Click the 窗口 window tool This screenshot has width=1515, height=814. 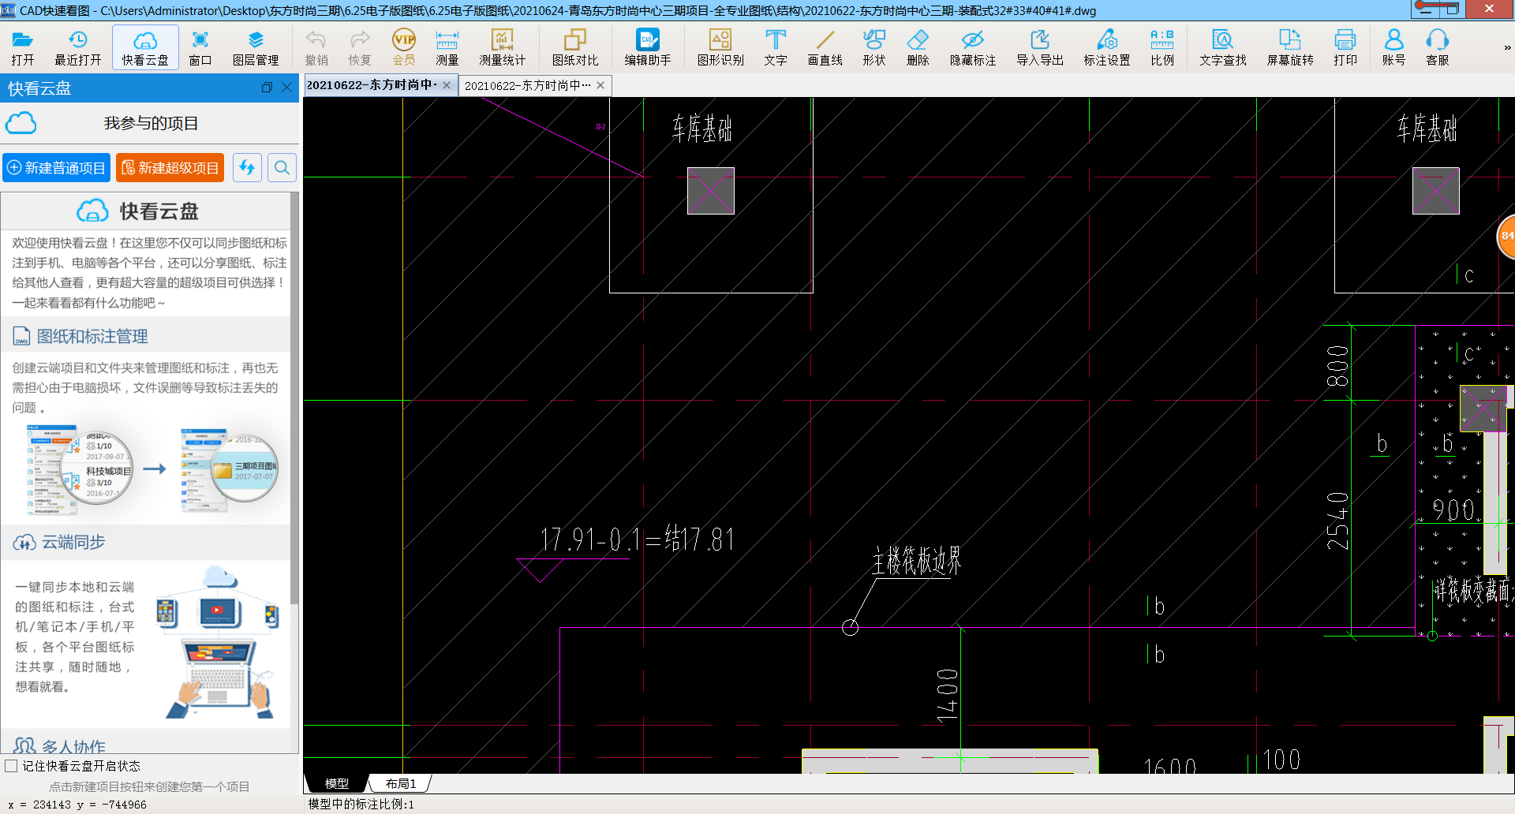click(200, 47)
